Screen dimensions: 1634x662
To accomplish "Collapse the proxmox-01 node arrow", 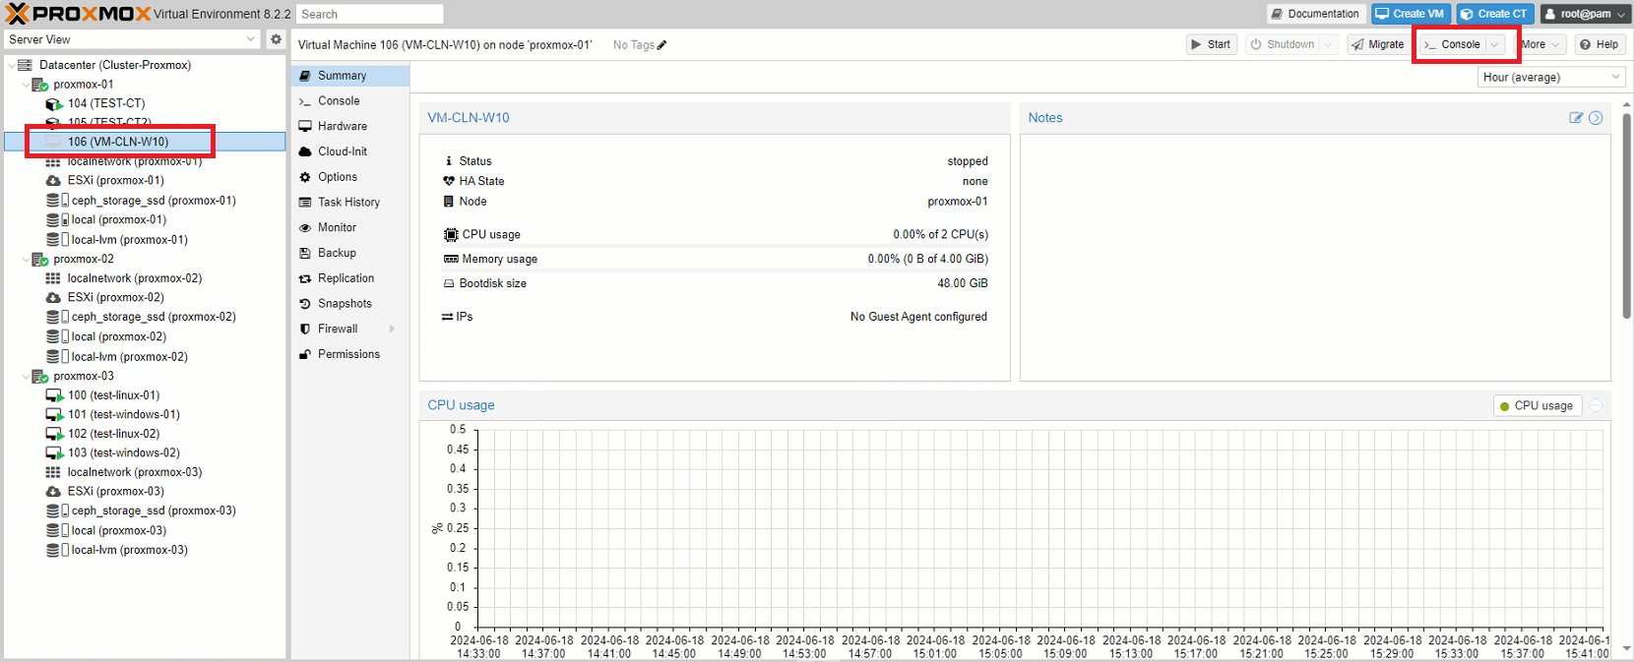I will click(26, 85).
